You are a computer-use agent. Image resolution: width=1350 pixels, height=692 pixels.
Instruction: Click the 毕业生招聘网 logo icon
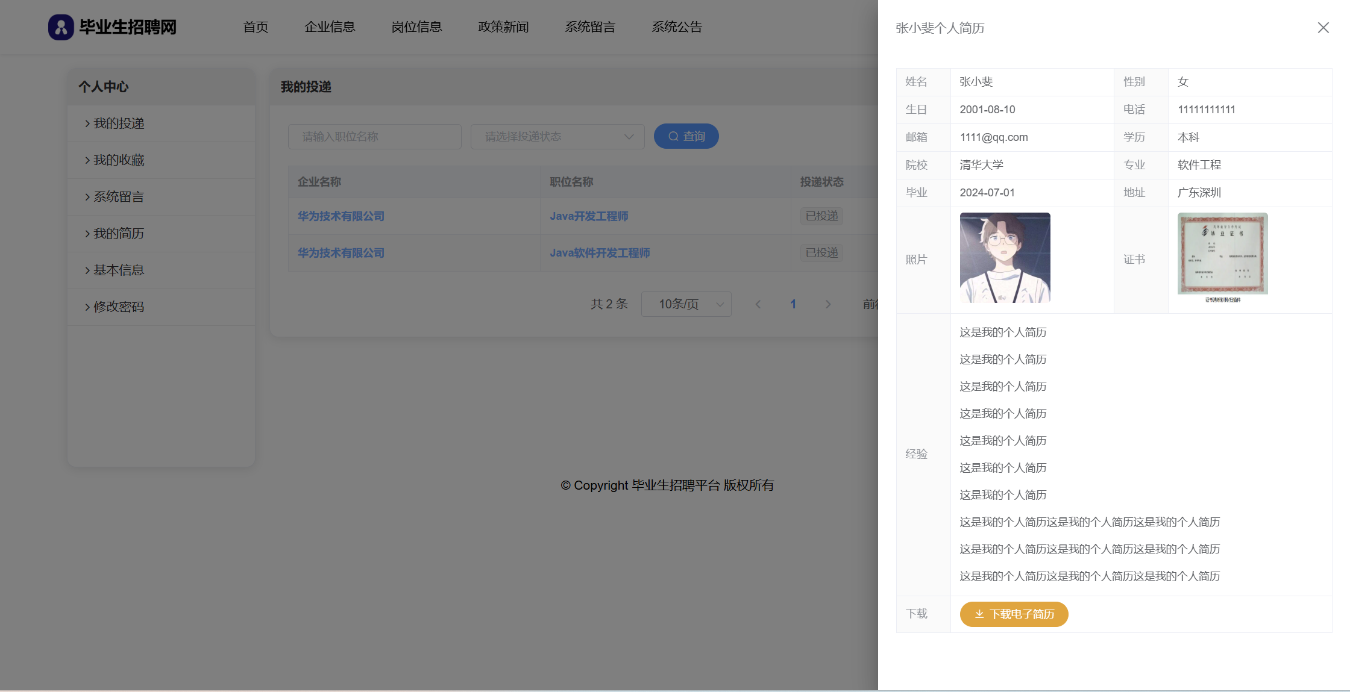point(61,27)
